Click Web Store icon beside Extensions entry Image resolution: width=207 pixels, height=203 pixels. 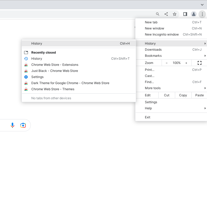click(x=26, y=65)
